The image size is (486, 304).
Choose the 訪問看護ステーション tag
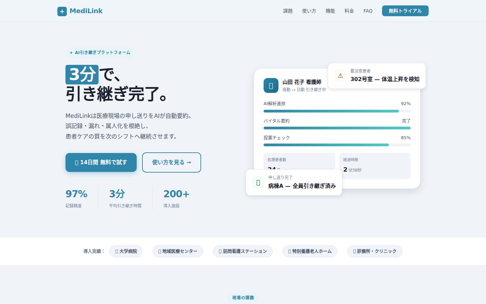point(243,251)
